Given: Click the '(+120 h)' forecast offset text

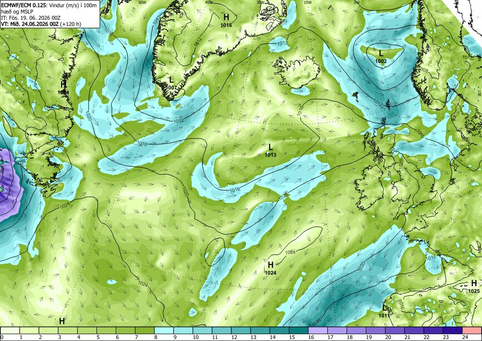Looking at the screenshot, I should tap(70, 24).
